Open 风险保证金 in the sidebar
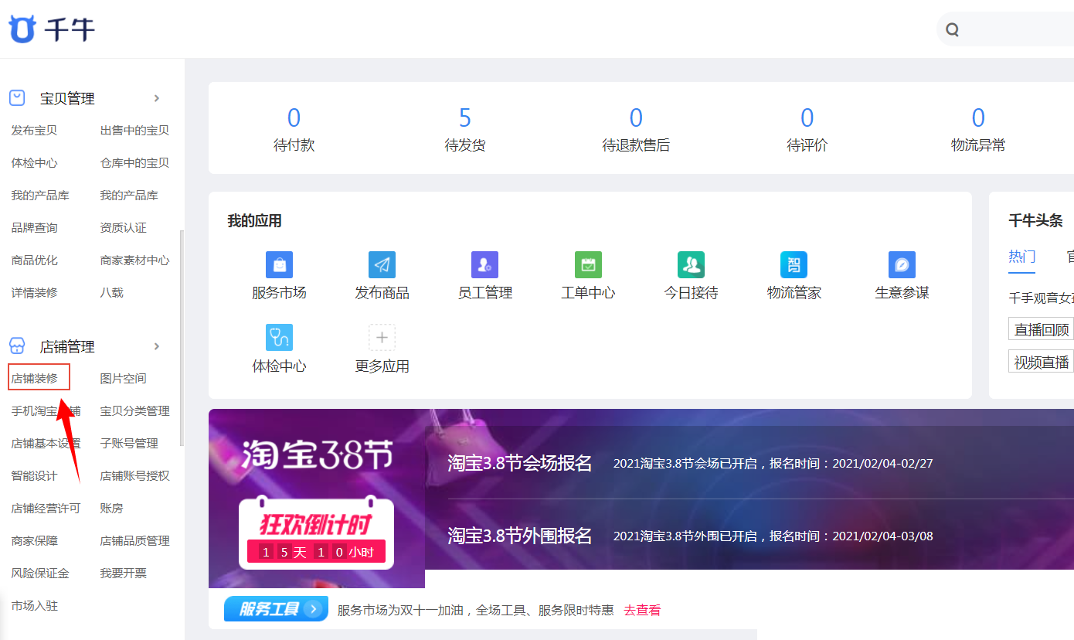The width and height of the screenshot is (1074, 640). (40, 574)
